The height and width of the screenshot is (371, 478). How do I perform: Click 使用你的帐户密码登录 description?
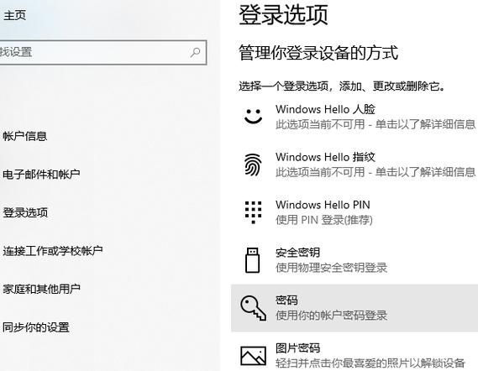[331, 316]
